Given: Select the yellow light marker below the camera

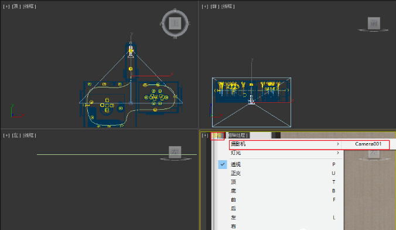Looking at the screenshot, I should point(131,69).
